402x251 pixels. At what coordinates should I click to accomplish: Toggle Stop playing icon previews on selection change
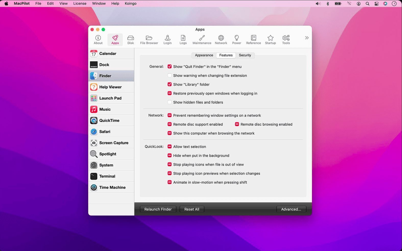pos(169,173)
